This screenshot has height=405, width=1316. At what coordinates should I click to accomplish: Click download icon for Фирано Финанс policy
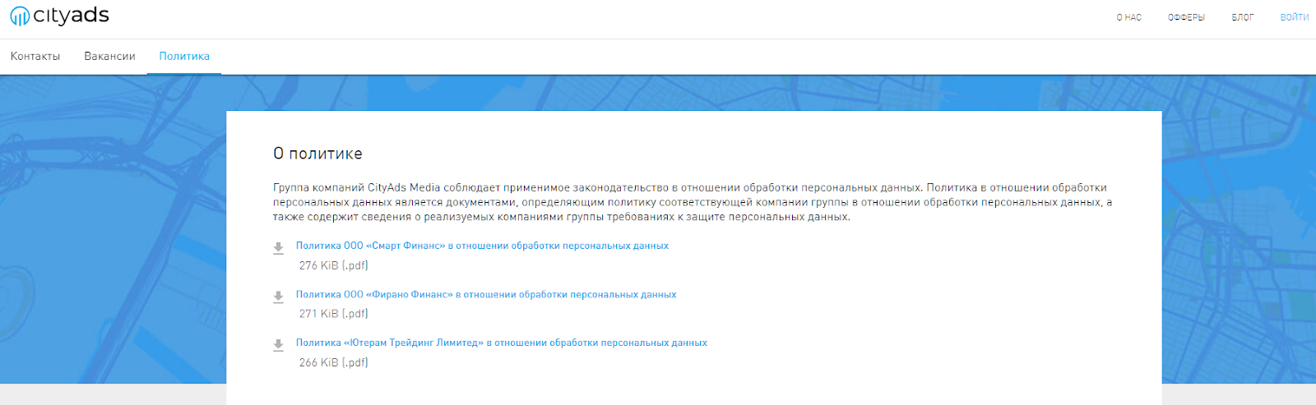pos(279,297)
